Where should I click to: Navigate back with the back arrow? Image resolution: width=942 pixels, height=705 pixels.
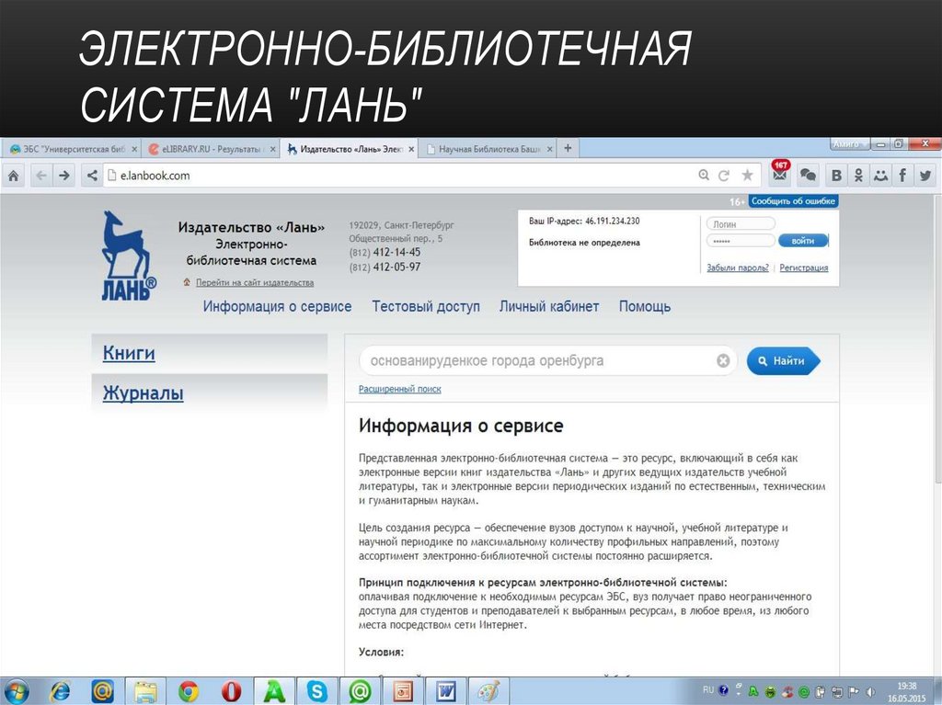coord(40,176)
